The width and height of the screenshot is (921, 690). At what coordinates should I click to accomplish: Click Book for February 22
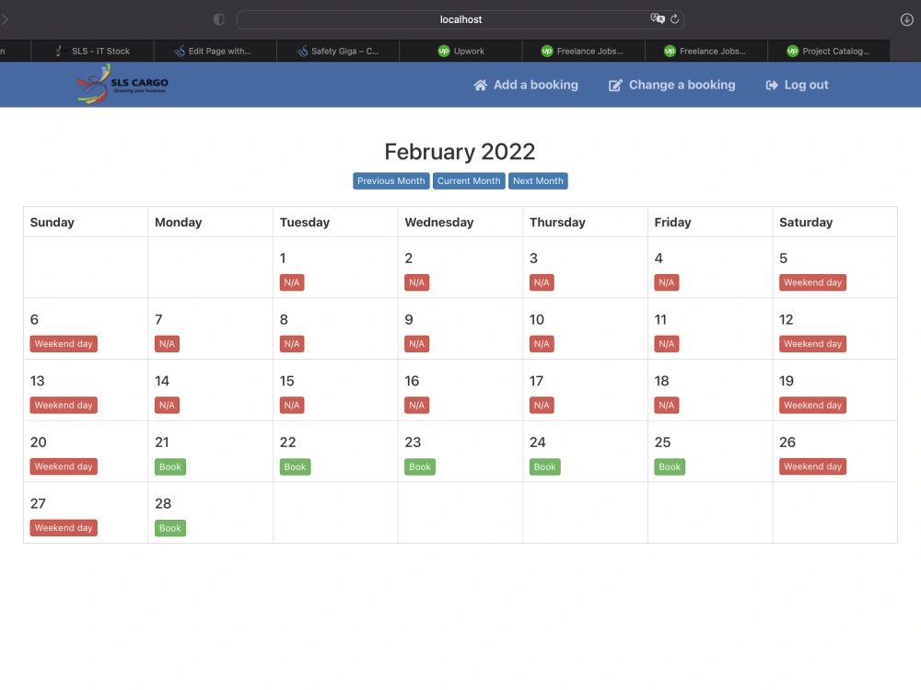(x=295, y=467)
